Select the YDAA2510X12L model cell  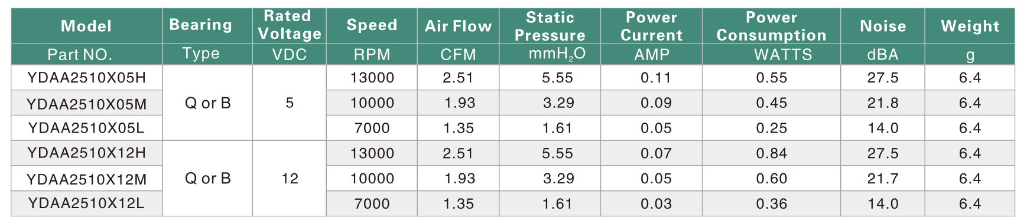point(86,203)
